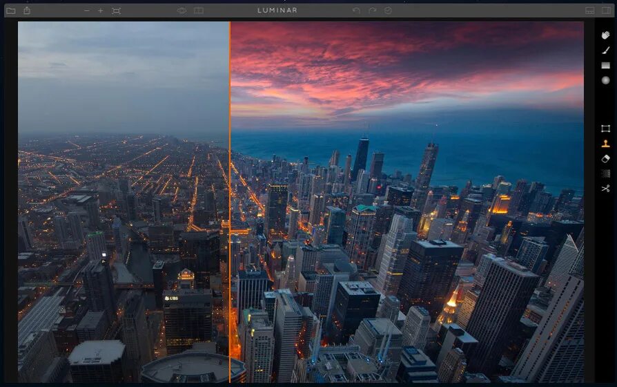Screen dimensions: 617x387
Task: Click the fit-to-screen zoom icon
Action: pyautogui.click(x=116, y=10)
